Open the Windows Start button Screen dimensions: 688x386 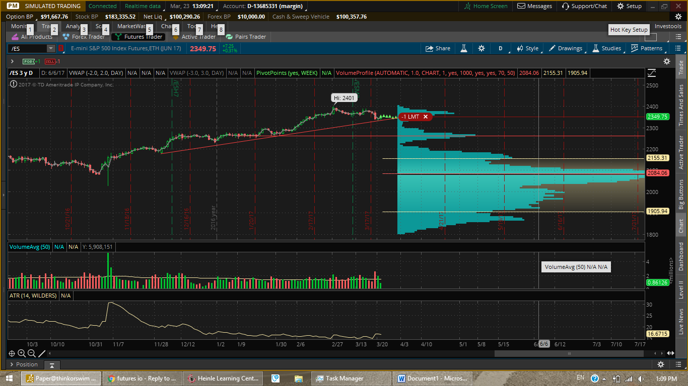click(x=10, y=378)
